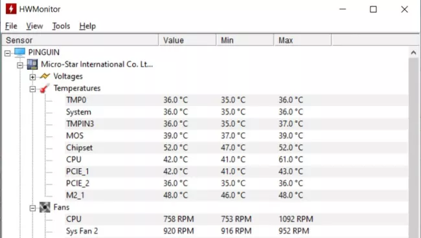421x238 pixels.
Task: Collapse the Temperatures section
Action: pos(32,89)
